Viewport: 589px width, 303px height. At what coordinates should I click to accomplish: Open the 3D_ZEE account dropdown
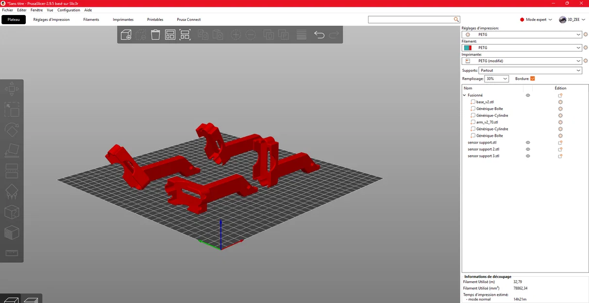pos(572,19)
